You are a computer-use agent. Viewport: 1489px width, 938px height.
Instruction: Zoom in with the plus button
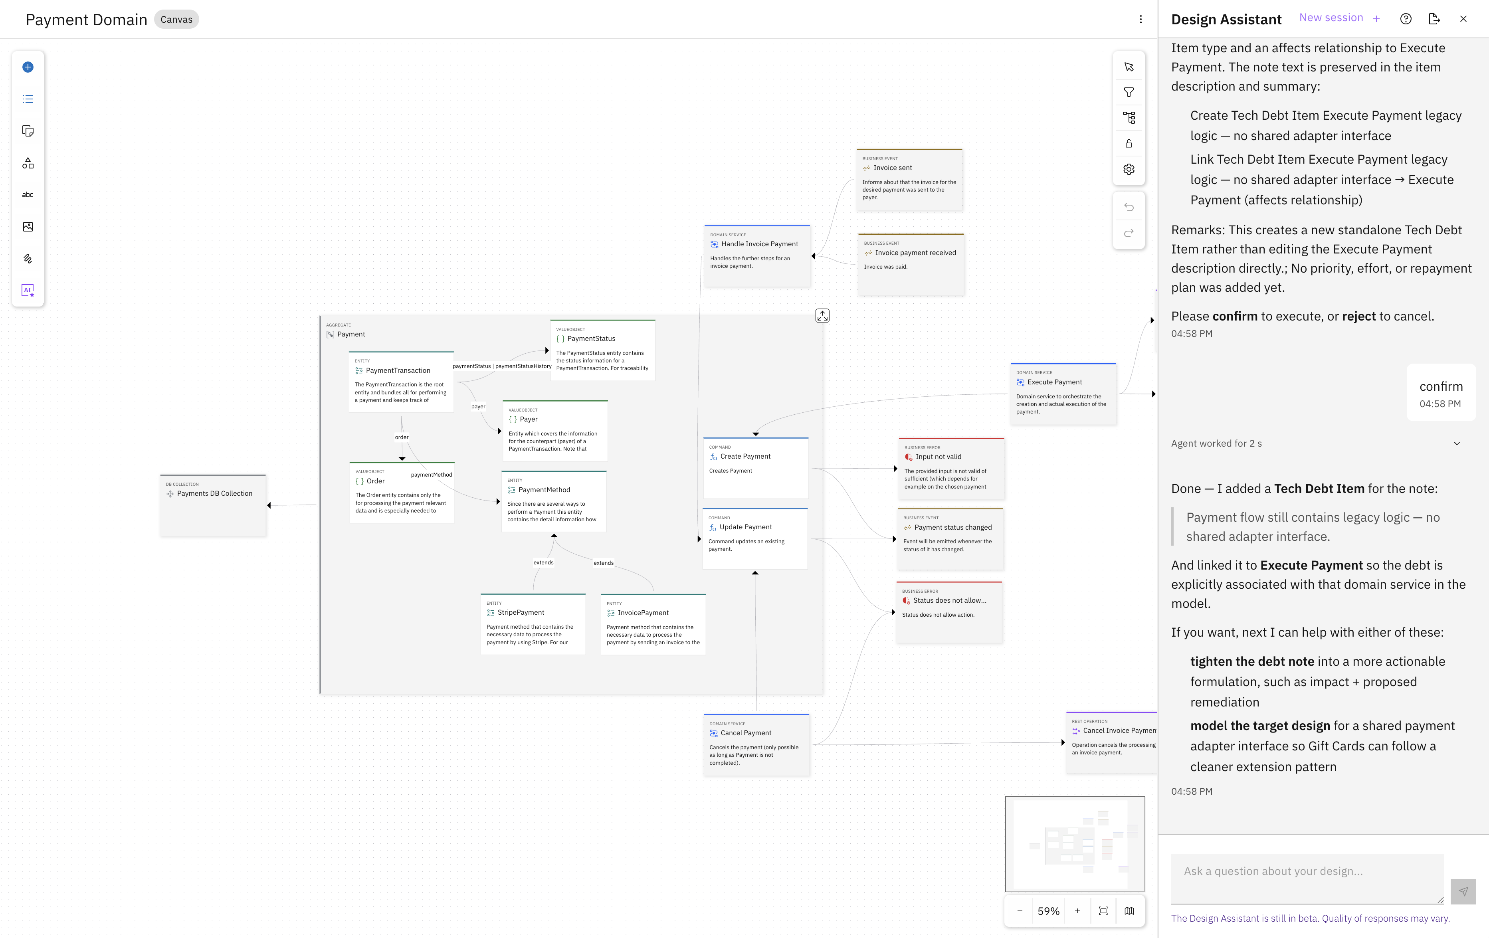click(1077, 911)
